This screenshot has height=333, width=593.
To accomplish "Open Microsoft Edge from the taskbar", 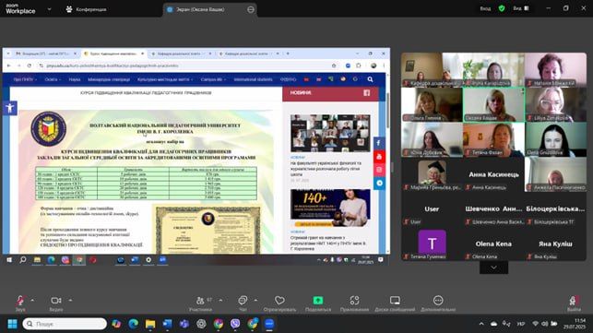I will 133,324.
